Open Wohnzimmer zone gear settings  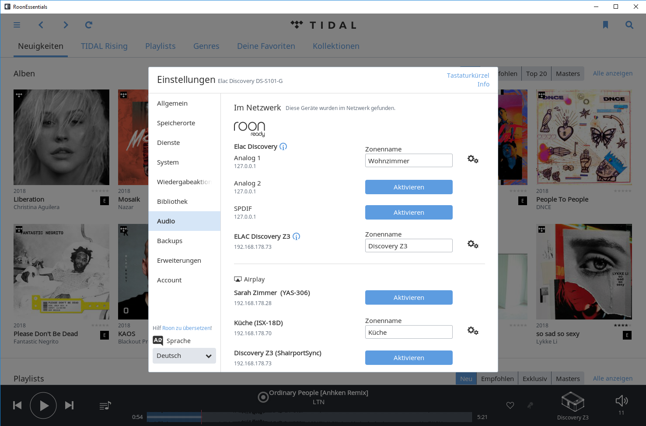point(473,159)
